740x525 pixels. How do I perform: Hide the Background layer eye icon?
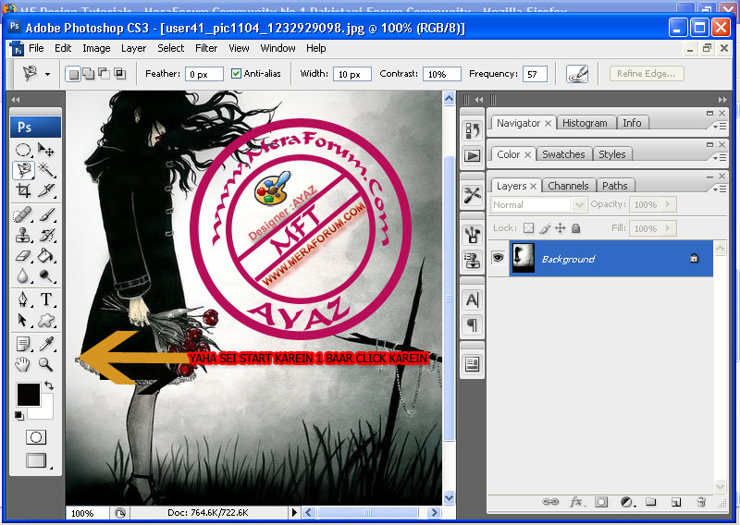[x=499, y=258]
